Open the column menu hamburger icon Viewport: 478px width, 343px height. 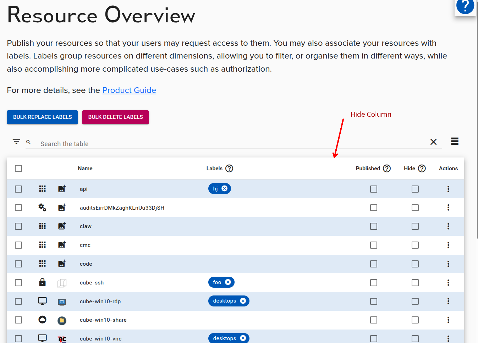tap(455, 141)
